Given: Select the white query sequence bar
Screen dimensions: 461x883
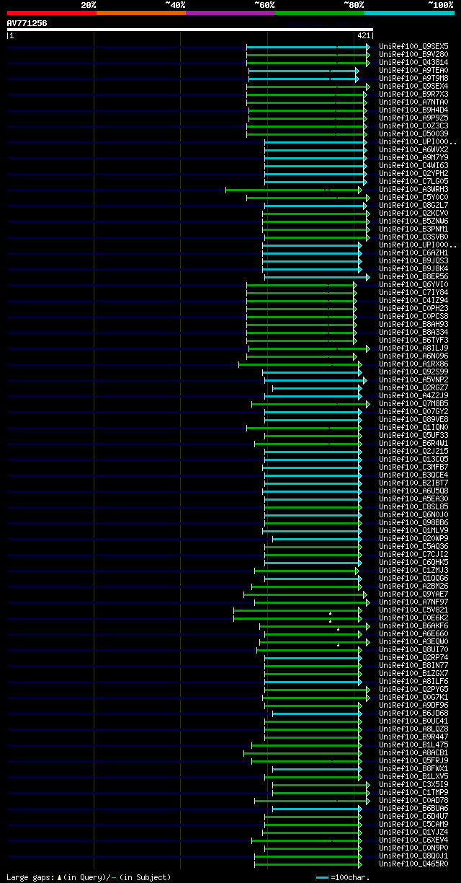Looking at the screenshot, I should tap(190, 30).
